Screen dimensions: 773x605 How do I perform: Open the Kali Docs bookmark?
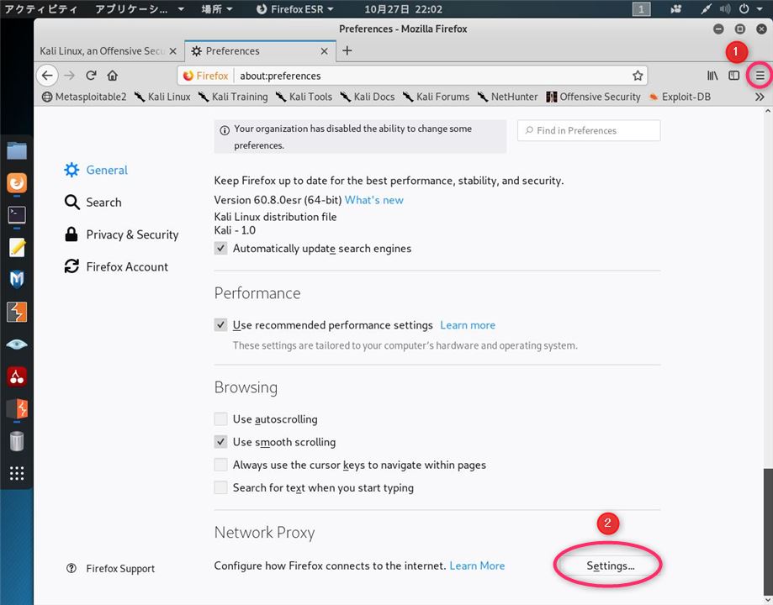pyautogui.click(x=368, y=97)
